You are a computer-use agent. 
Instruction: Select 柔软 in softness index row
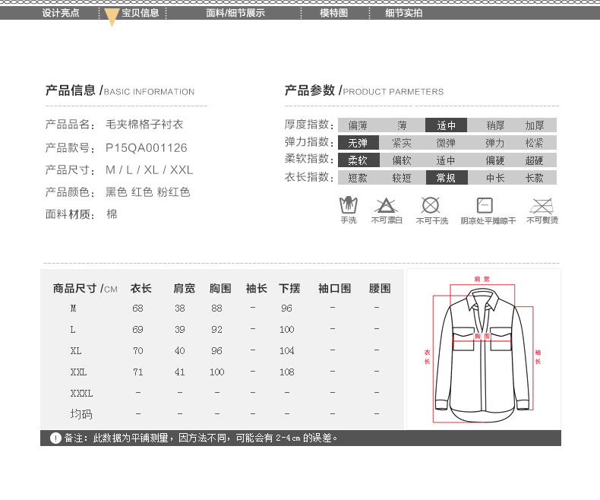[358, 160]
